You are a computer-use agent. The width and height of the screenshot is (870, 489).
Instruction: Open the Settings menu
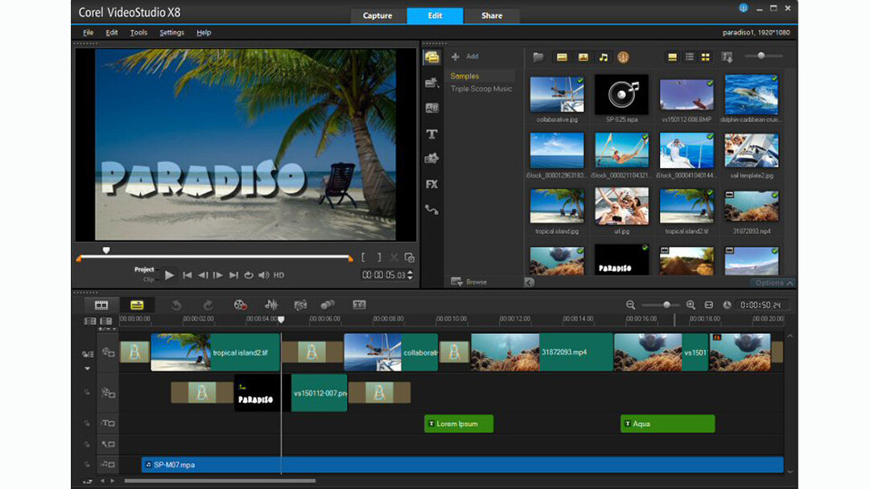[x=171, y=32]
